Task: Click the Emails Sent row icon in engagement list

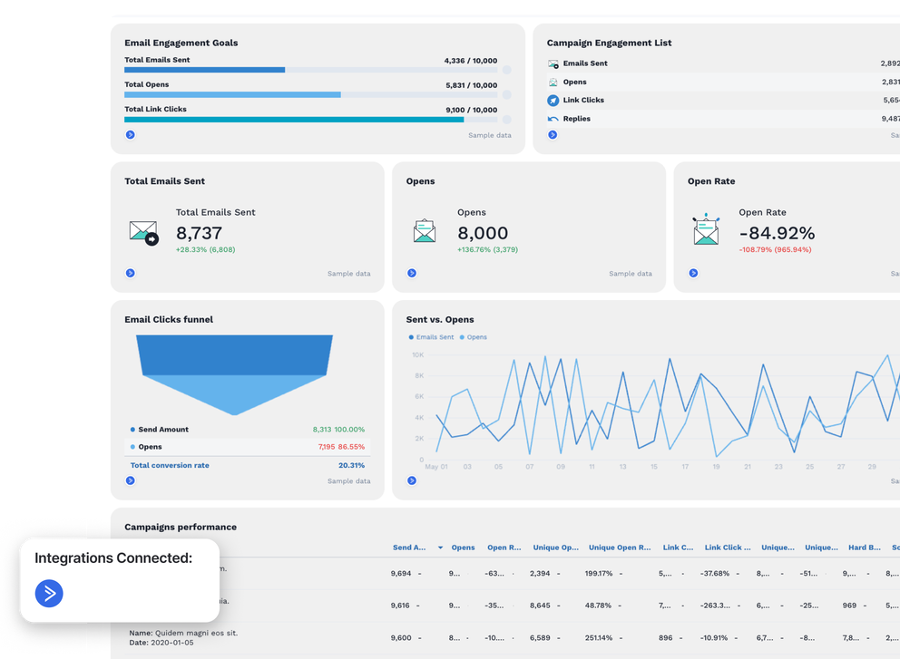Action: [x=553, y=63]
